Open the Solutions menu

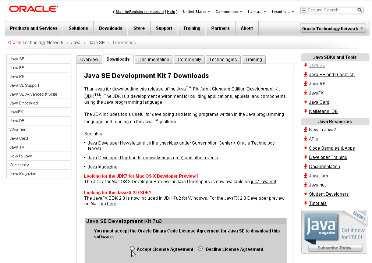pos(78,28)
